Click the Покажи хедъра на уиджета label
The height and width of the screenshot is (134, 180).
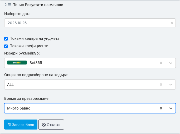coord(34,38)
